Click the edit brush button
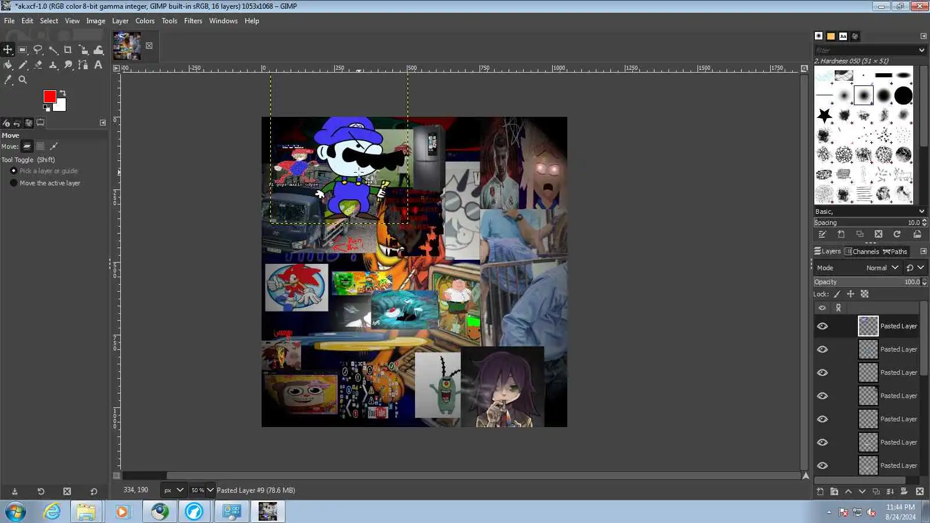The width and height of the screenshot is (930, 523). (822, 234)
